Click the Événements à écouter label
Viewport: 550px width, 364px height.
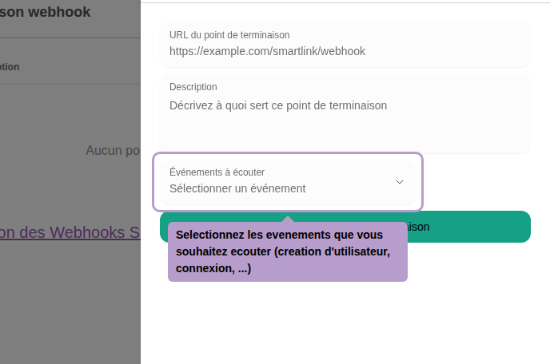click(x=217, y=172)
